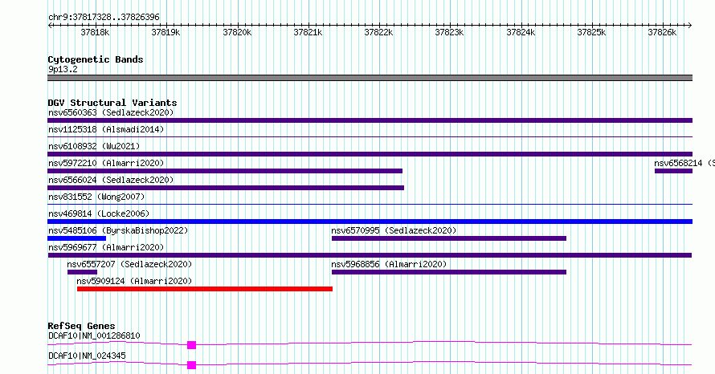Click the Cytogenetic Bands track title
715x374 pixels.
(x=96, y=59)
